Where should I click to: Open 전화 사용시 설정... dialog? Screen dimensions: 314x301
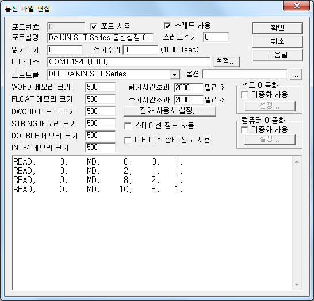[170, 111]
